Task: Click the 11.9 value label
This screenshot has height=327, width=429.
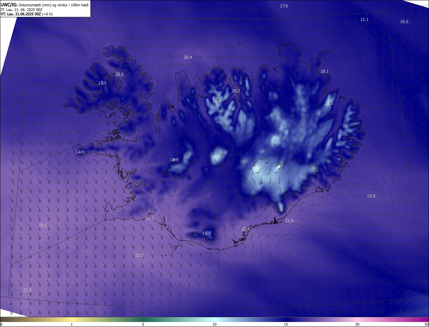Action: tap(174, 160)
